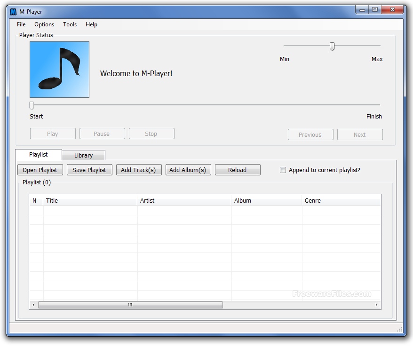The width and height of the screenshot is (413, 347).
Task: Click the volume slider thumb
Action: point(332,47)
